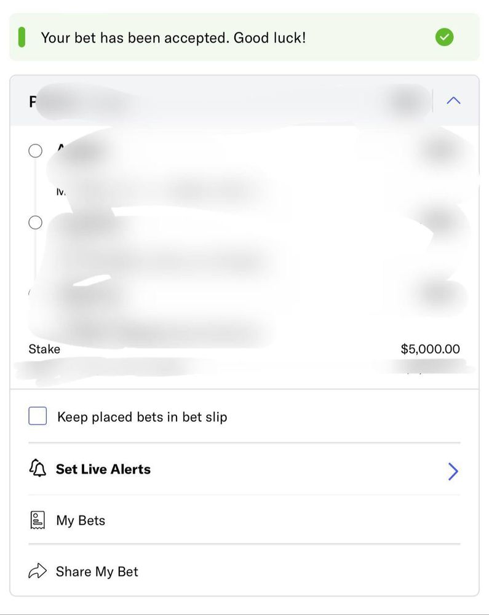The height and width of the screenshot is (615, 489).
Task: Click the Share My Bet arrow icon
Action: click(38, 572)
